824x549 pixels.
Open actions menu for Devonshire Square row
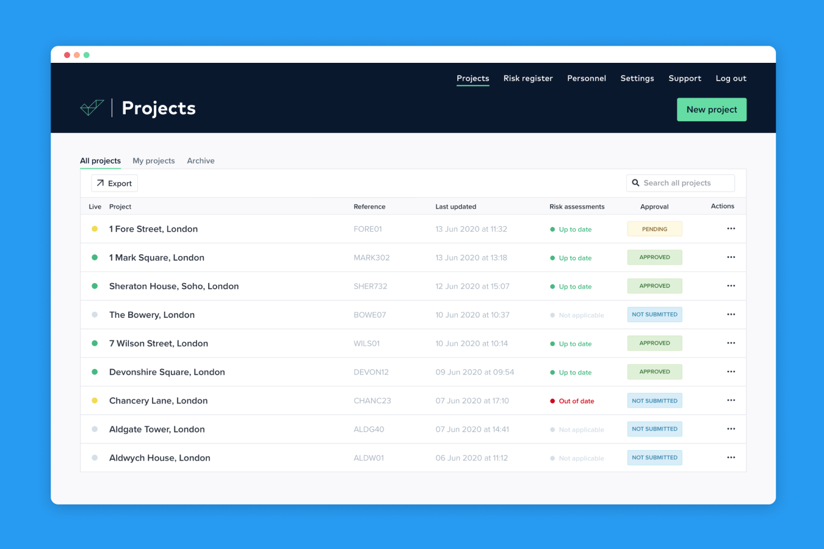pos(731,372)
